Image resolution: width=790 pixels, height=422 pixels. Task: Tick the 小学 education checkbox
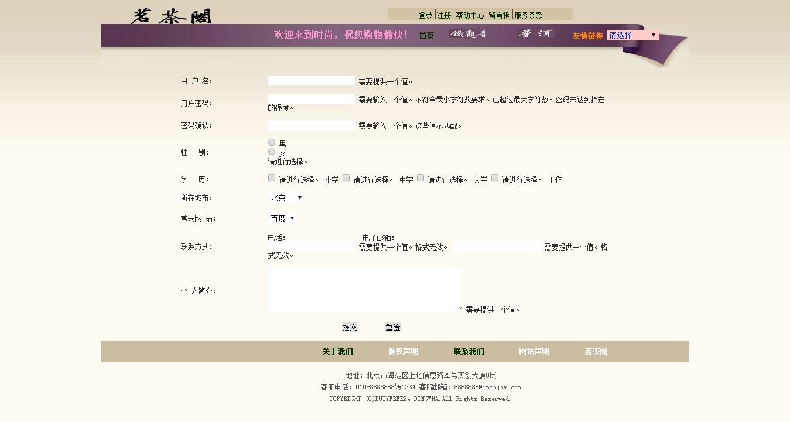[272, 178]
